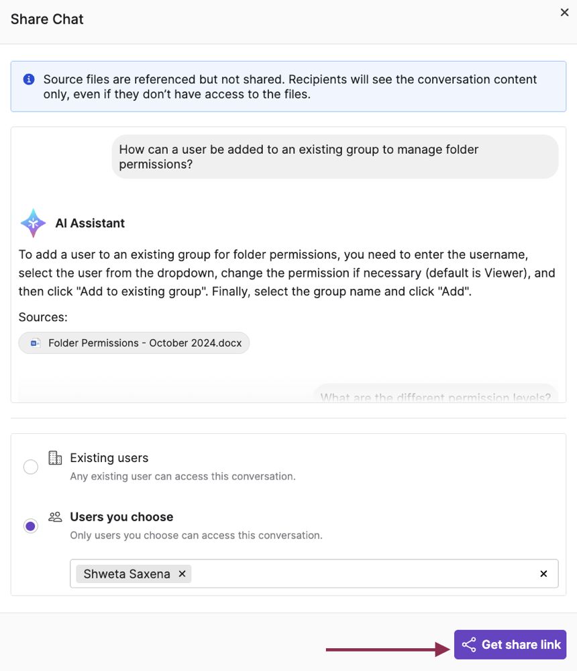Click the people icon next to Users you choose
Screen dimensions: 577x671
[55, 517]
